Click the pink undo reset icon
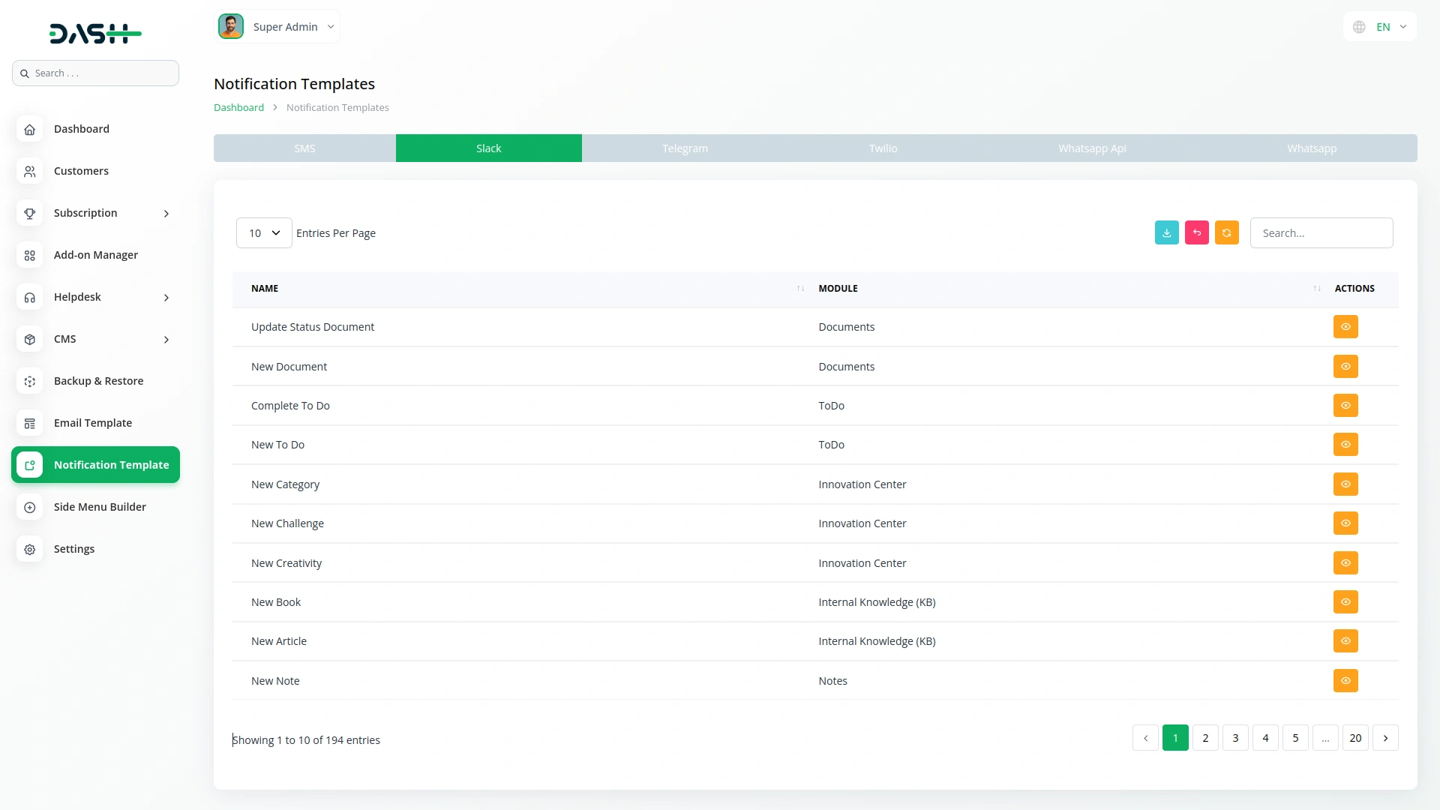1440x810 pixels. (x=1196, y=233)
